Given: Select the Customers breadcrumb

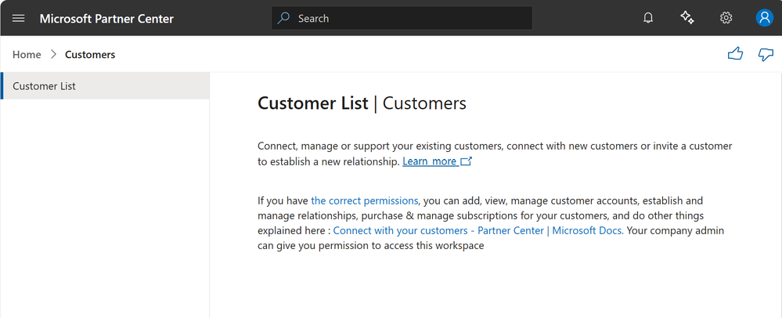Looking at the screenshot, I should [x=90, y=55].
